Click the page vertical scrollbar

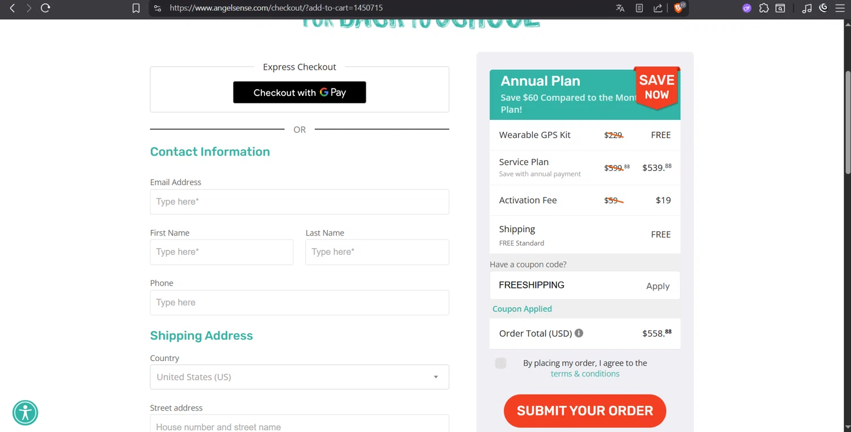848,122
